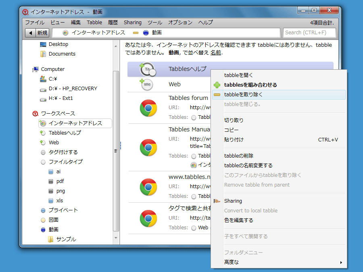Open the ビュー menu
363x272 pixels.
(x=58, y=23)
